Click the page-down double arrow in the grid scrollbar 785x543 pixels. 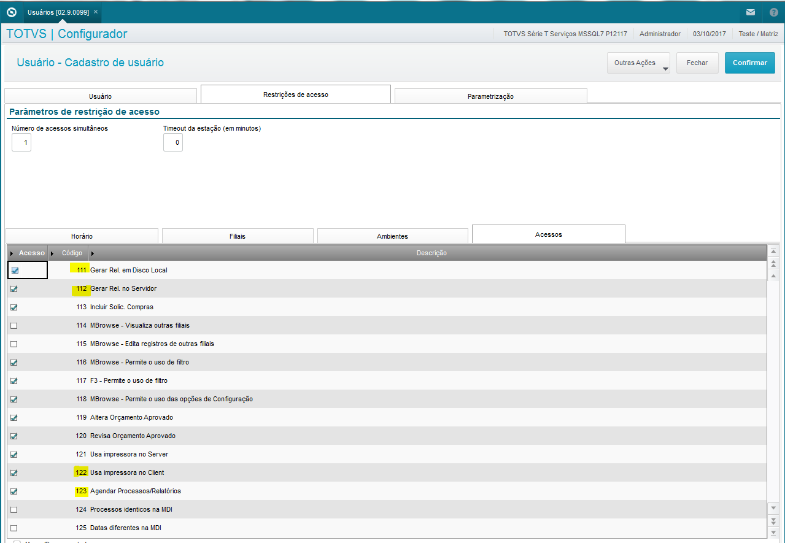click(773, 520)
